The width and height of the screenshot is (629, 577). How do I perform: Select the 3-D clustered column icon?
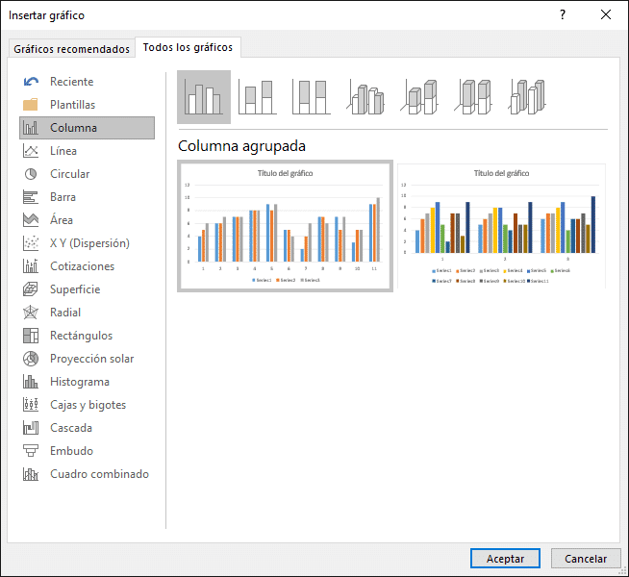coord(365,97)
